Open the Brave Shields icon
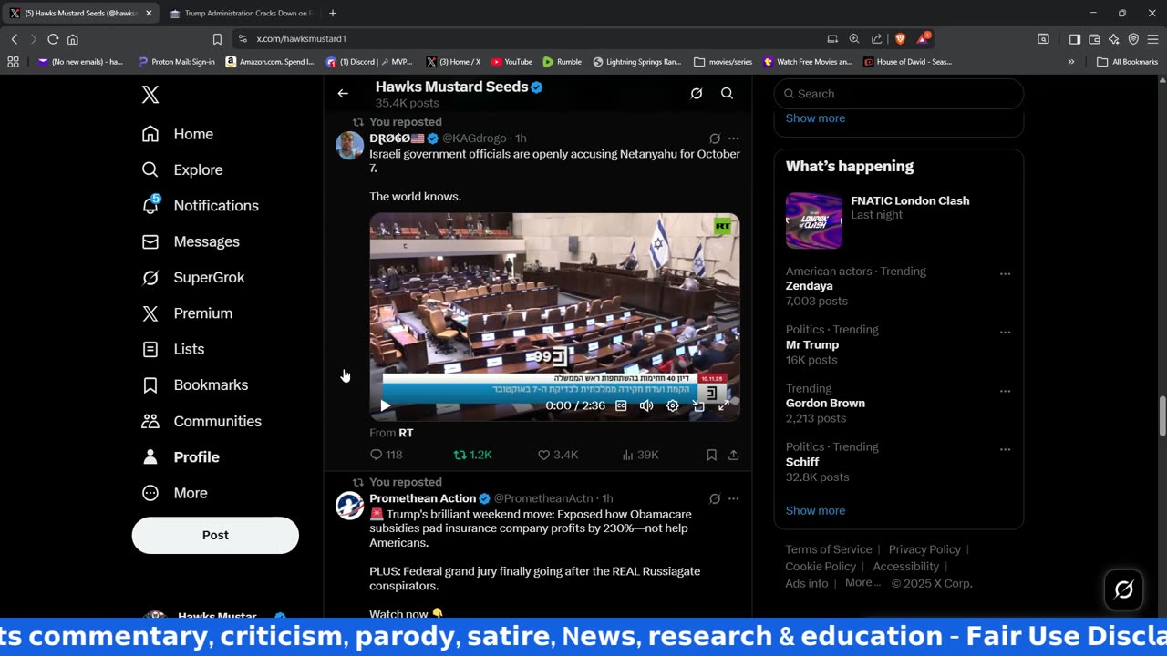 900,39
